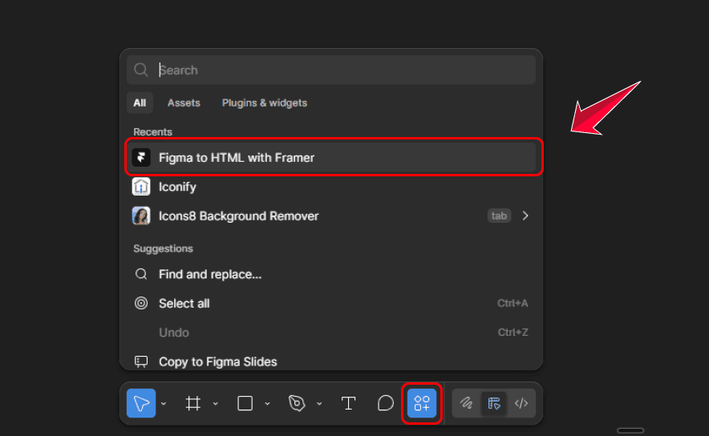
Task: Choose Copy to Figma Slides
Action: [331, 360]
